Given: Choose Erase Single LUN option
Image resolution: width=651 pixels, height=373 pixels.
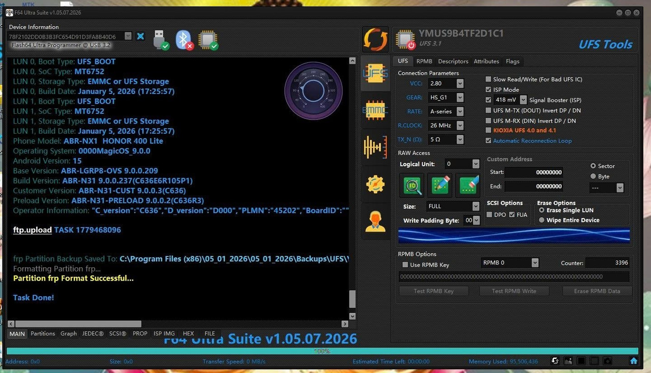Looking at the screenshot, I should click(x=542, y=210).
